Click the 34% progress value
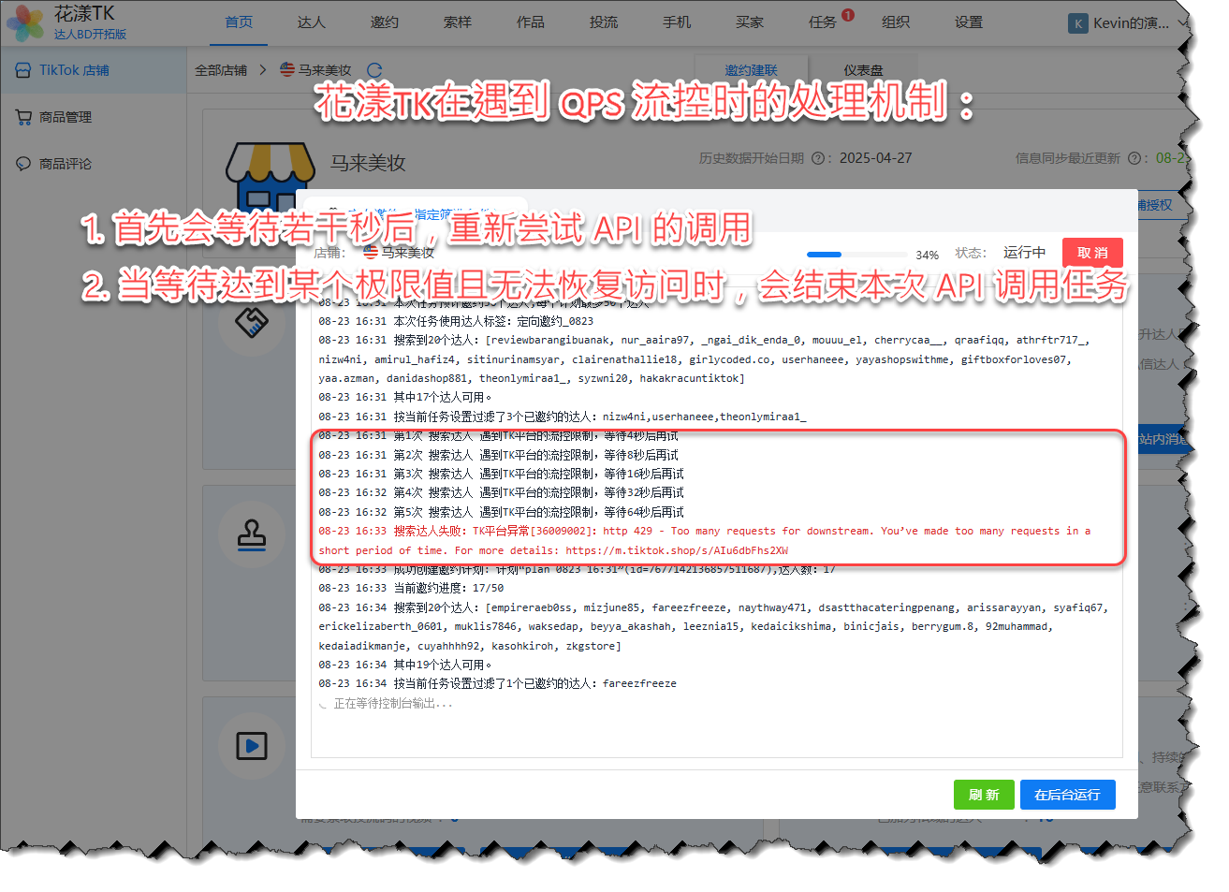1229x892 pixels. [927, 255]
